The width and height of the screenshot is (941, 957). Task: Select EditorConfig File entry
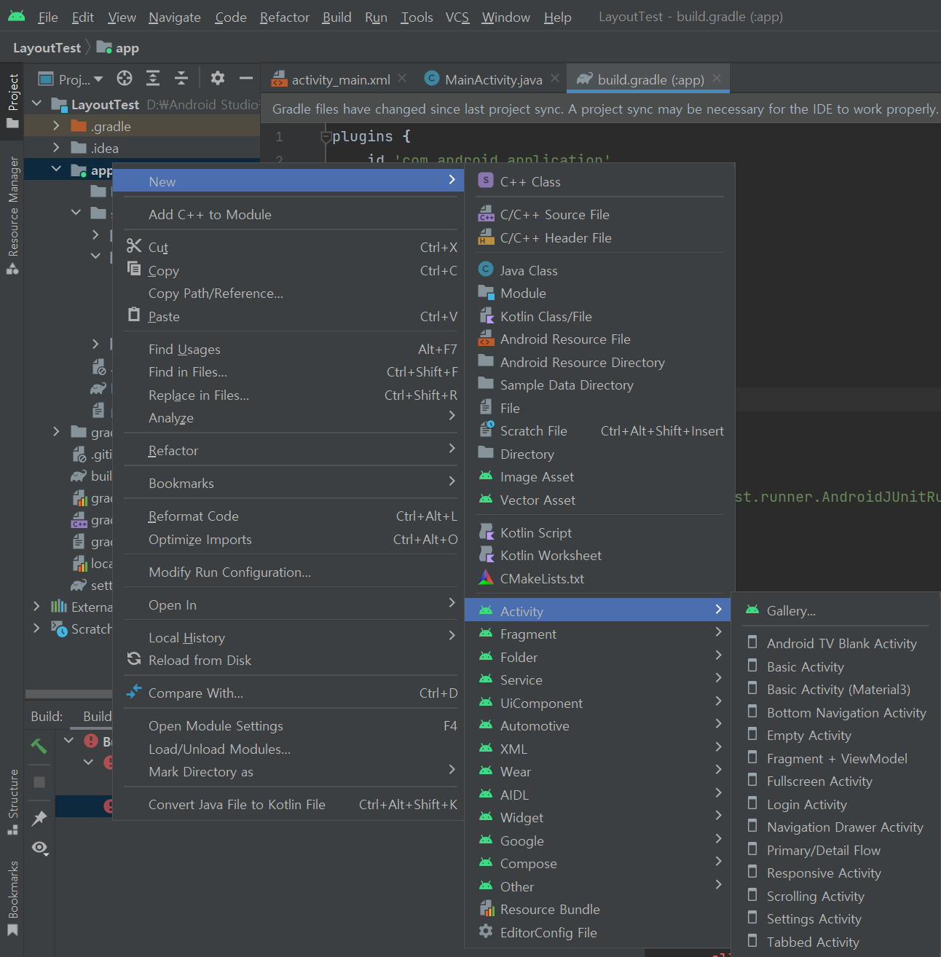(x=597, y=932)
